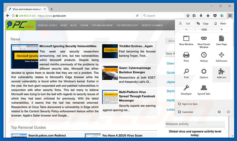Screen dimensions: 237x141
Task: Open the REMOVAL GUIDES site menu
Action: point(47,25)
